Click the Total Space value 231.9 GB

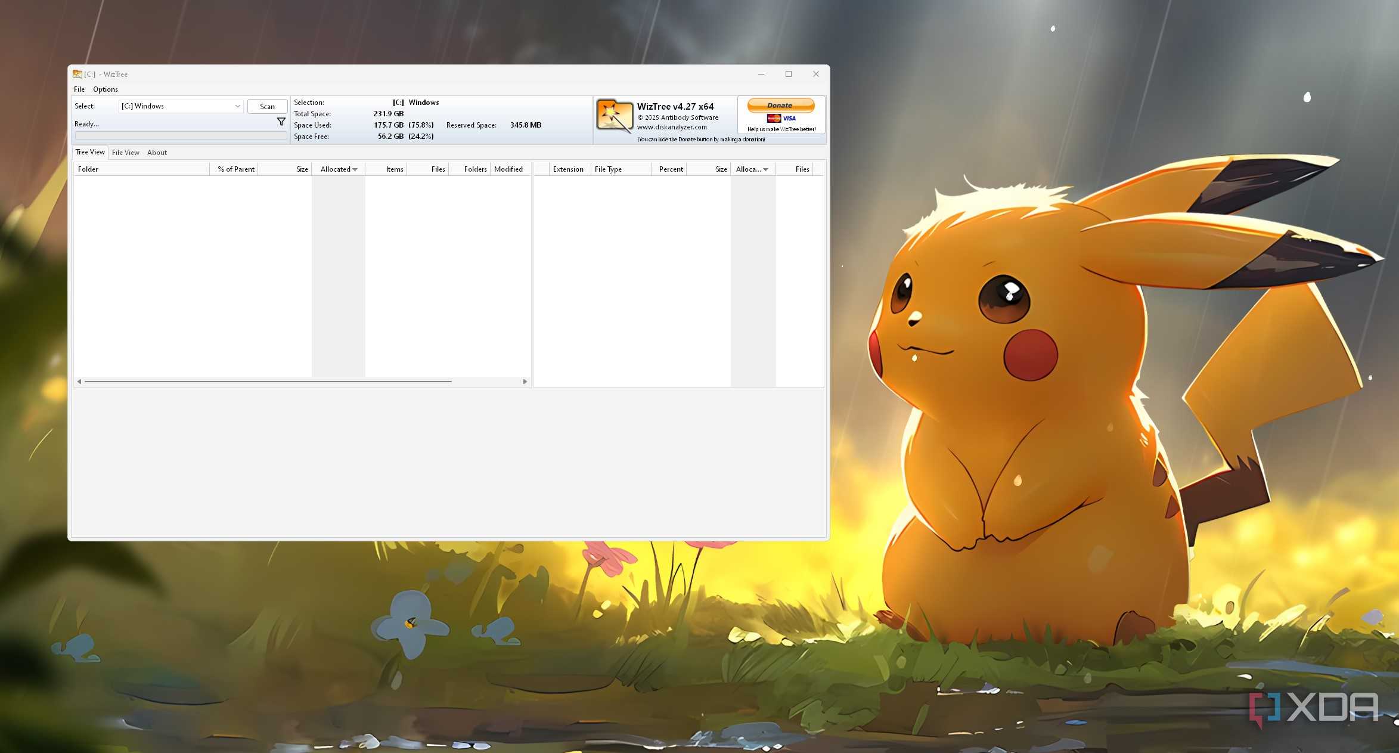389,114
